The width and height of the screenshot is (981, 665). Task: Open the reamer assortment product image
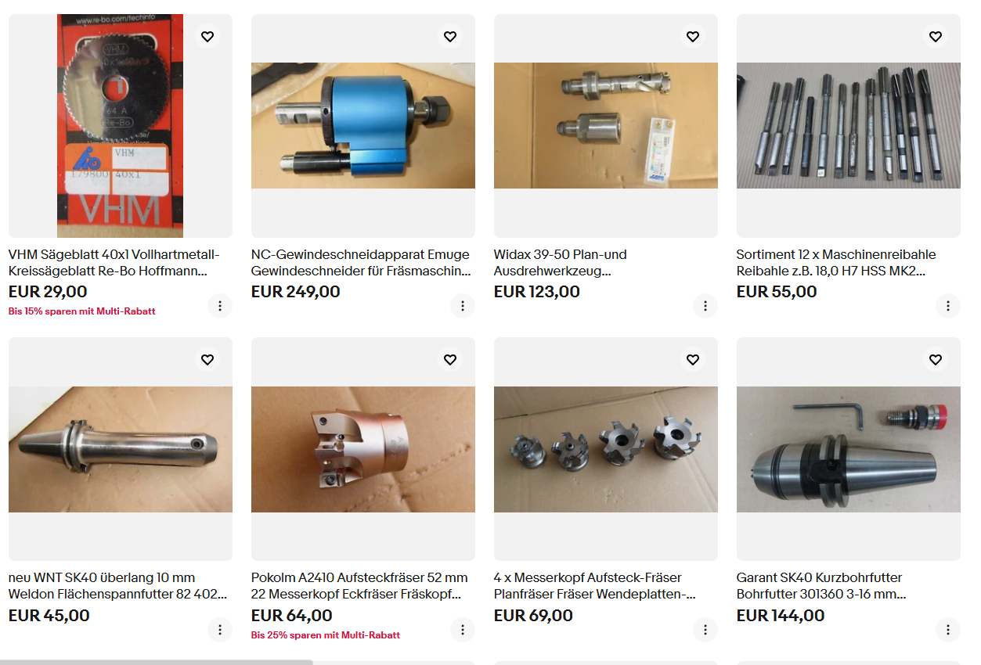(x=849, y=126)
